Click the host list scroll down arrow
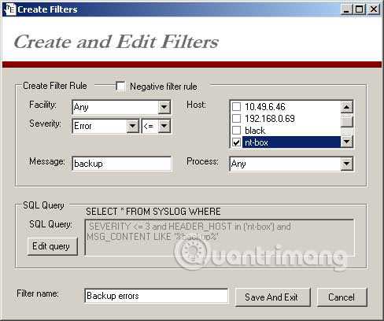Screen dimensions: 384x321 pyautogui.click(x=347, y=142)
